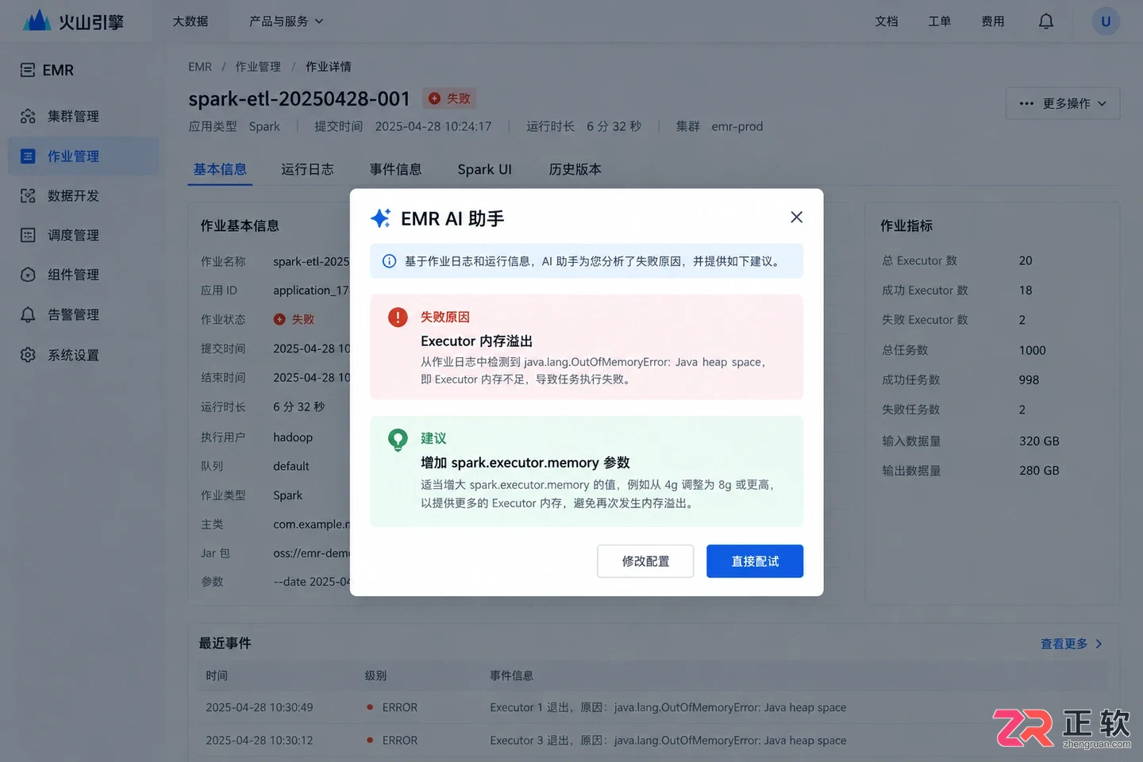1143x762 pixels.
Task: Go to EMR breadcrumb link
Action: point(200,67)
